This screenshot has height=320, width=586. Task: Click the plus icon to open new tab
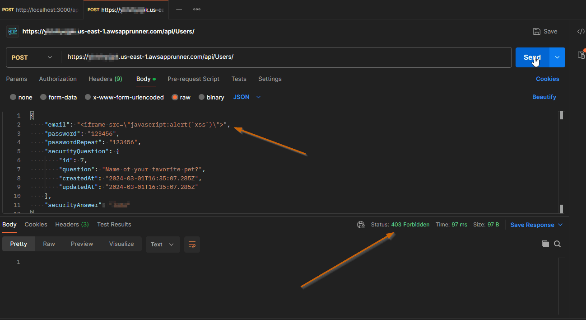[x=179, y=9]
